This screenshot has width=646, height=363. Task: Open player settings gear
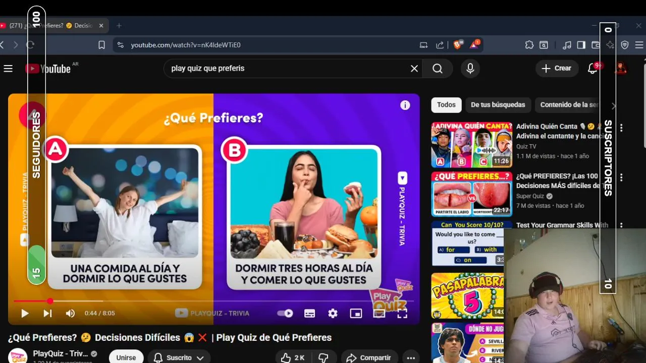tap(333, 314)
